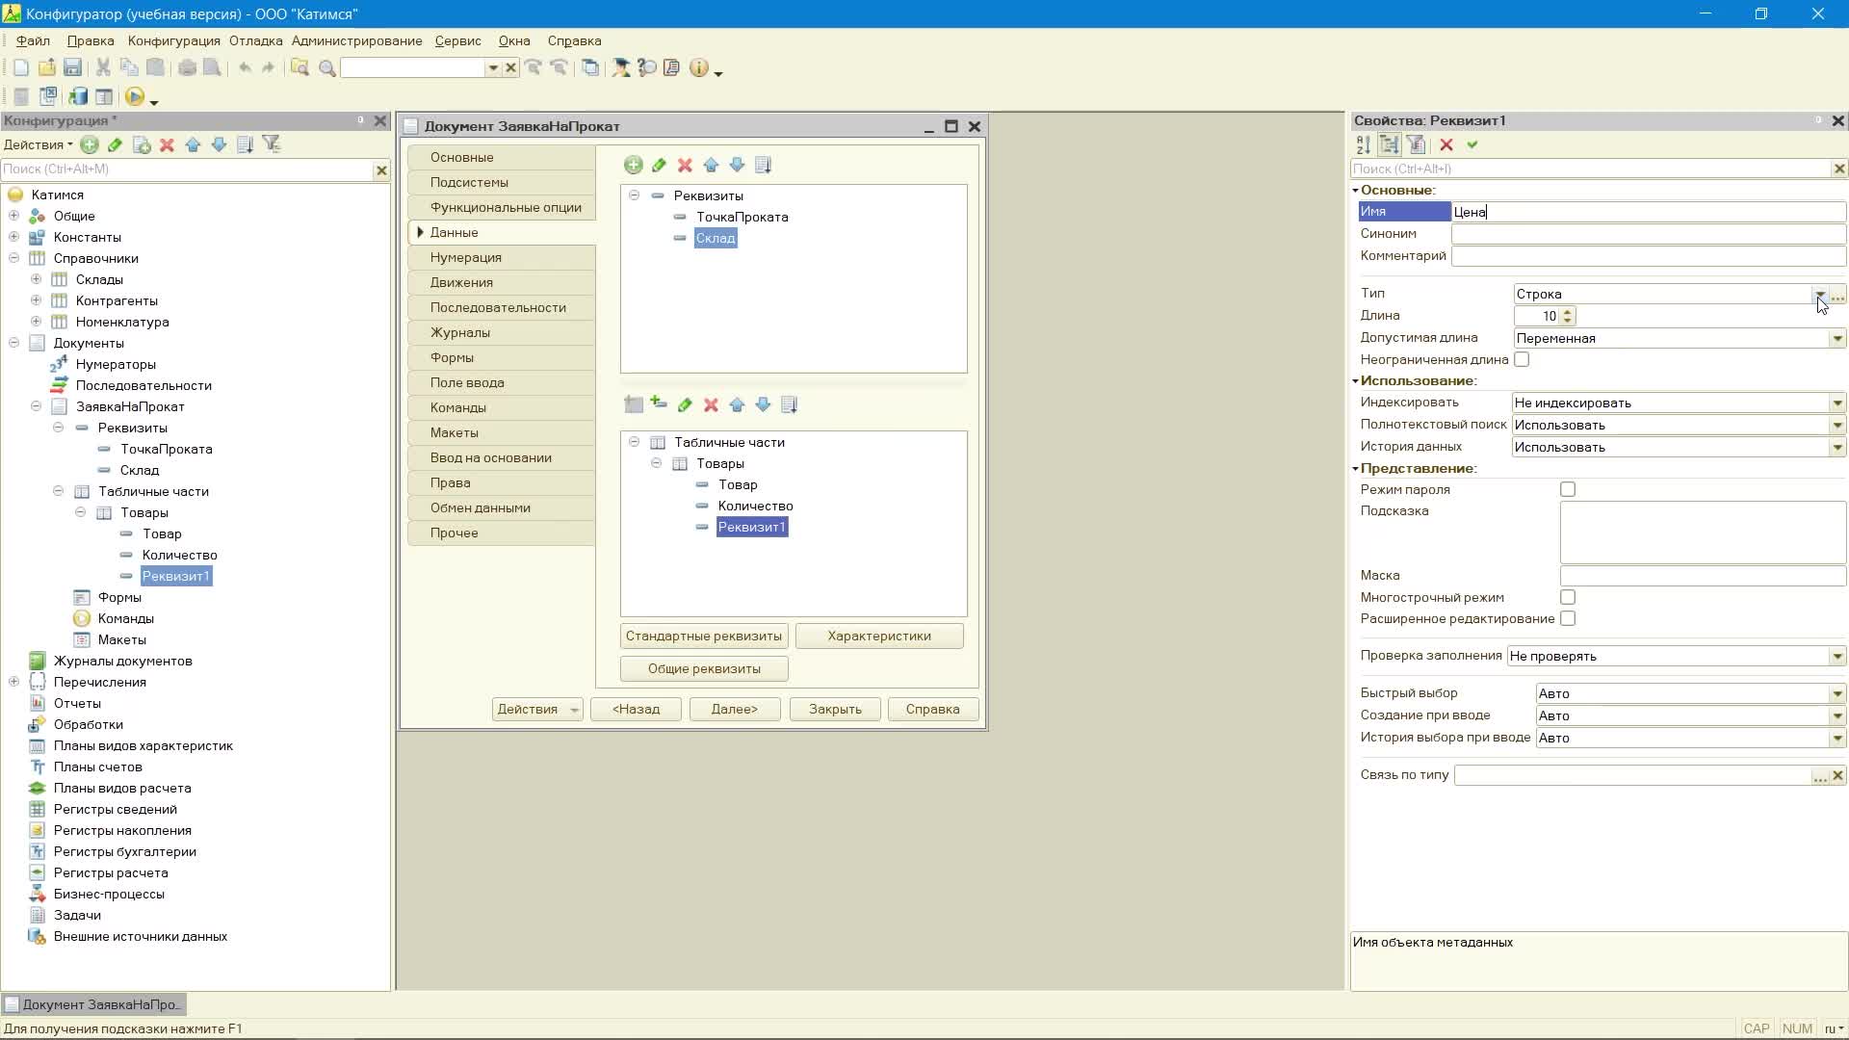Update database configuration icon with cylinder
This screenshot has width=1849, height=1040.
pyautogui.click(x=78, y=96)
